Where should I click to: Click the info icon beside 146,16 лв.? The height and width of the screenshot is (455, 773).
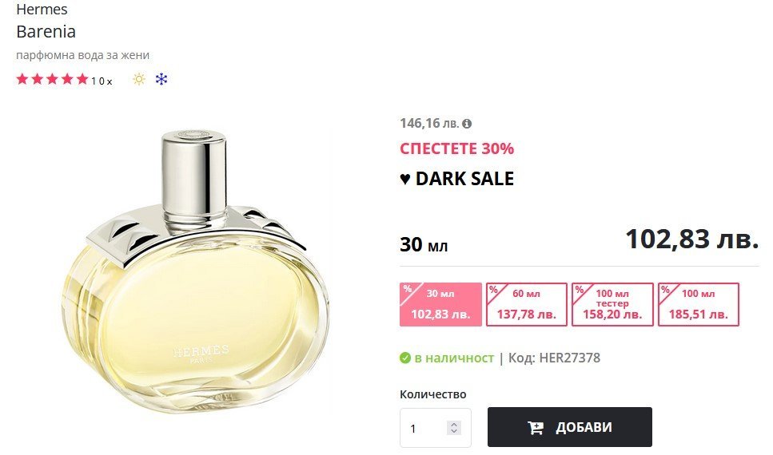(467, 124)
